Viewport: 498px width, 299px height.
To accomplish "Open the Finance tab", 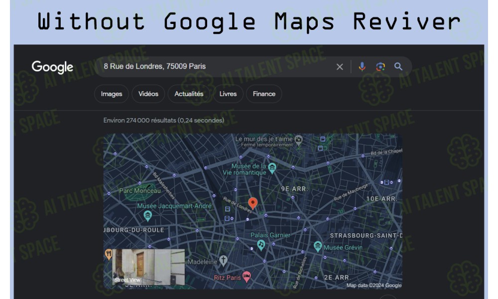I will pyautogui.click(x=264, y=94).
